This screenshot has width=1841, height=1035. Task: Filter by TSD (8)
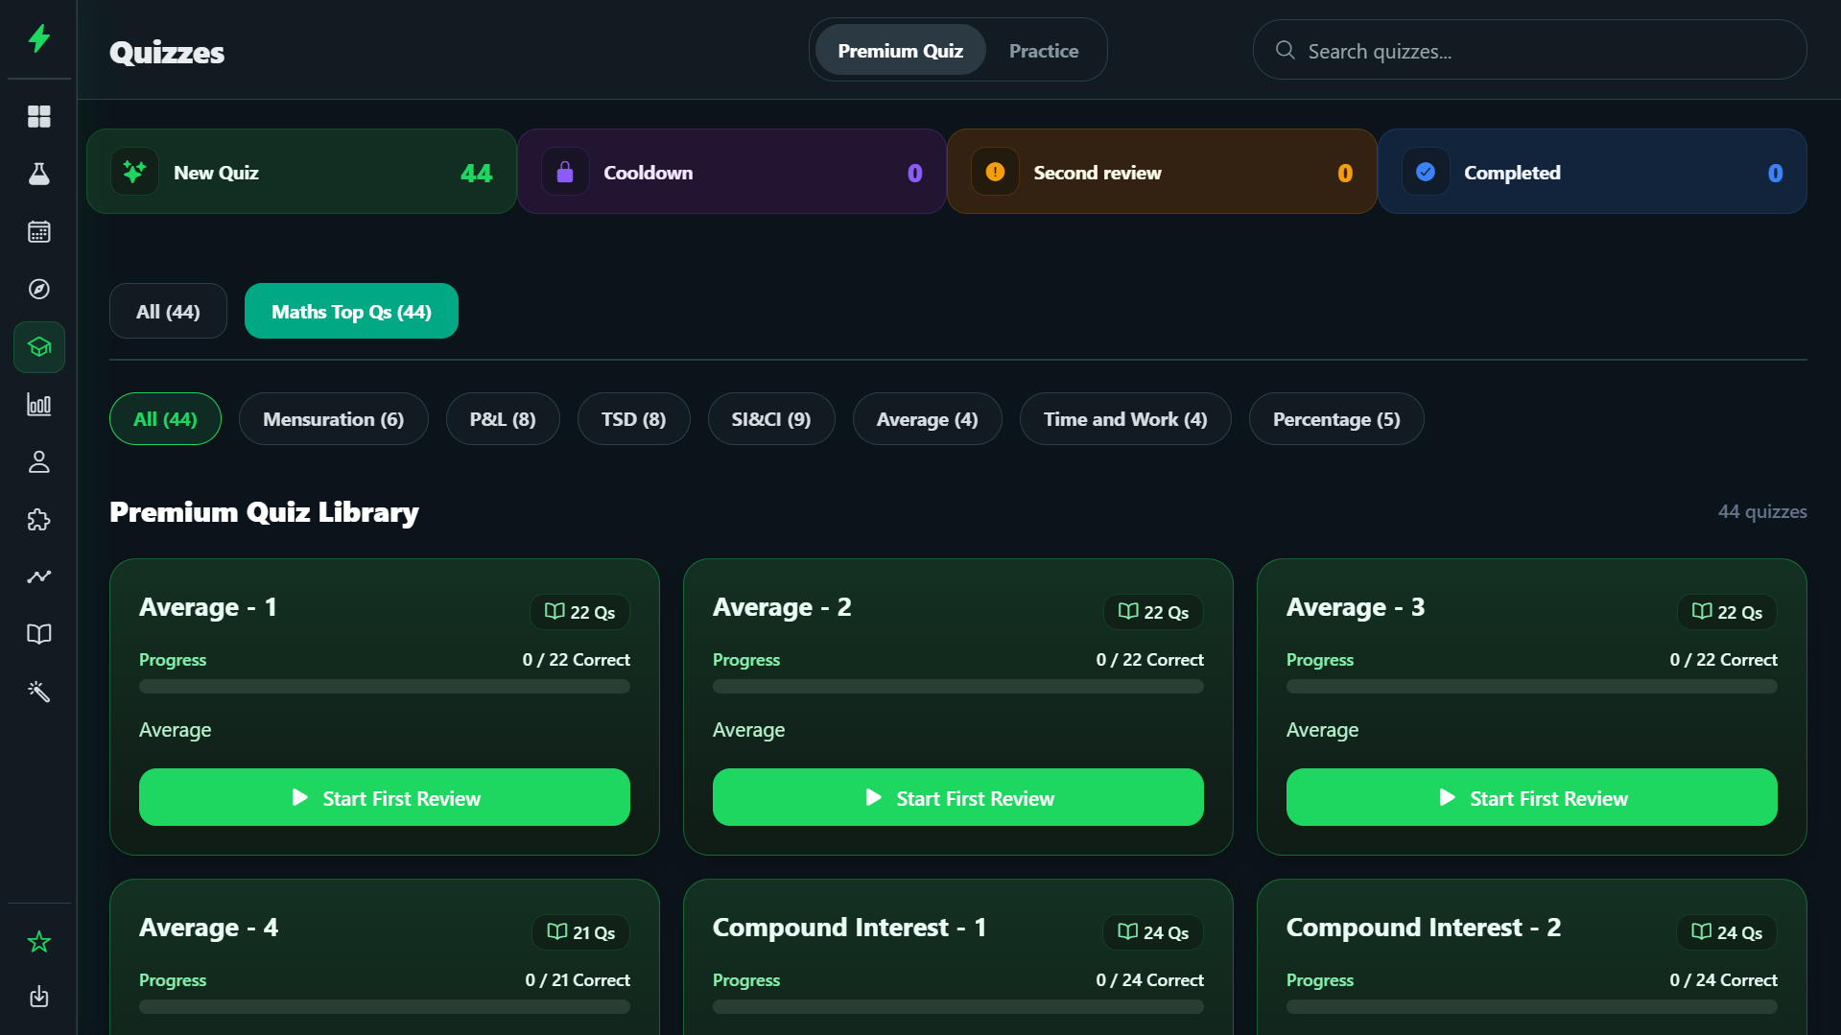pyautogui.click(x=633, y=419)
